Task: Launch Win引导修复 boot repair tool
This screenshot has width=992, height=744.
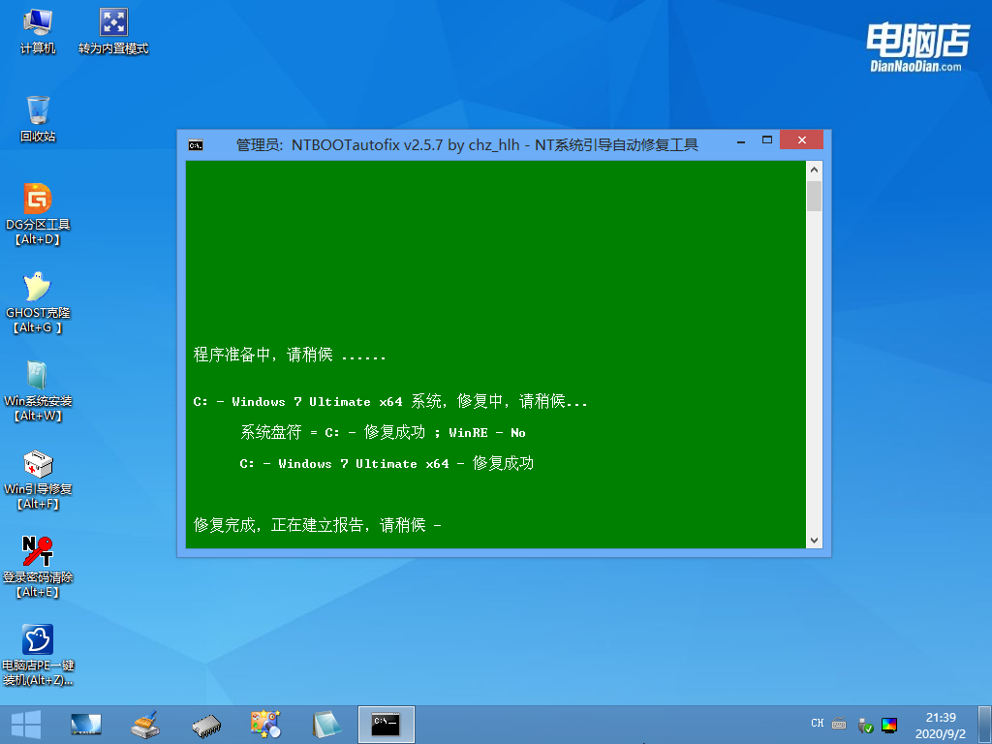Action: click(37, 465)
